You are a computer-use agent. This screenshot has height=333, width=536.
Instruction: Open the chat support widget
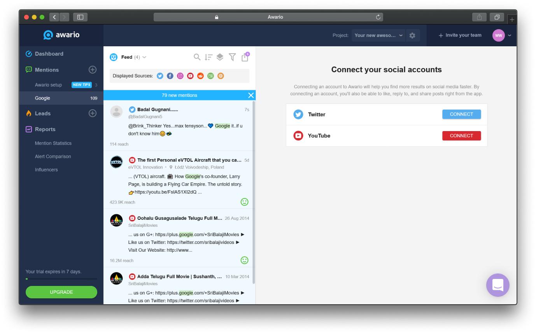pos(498,285)
